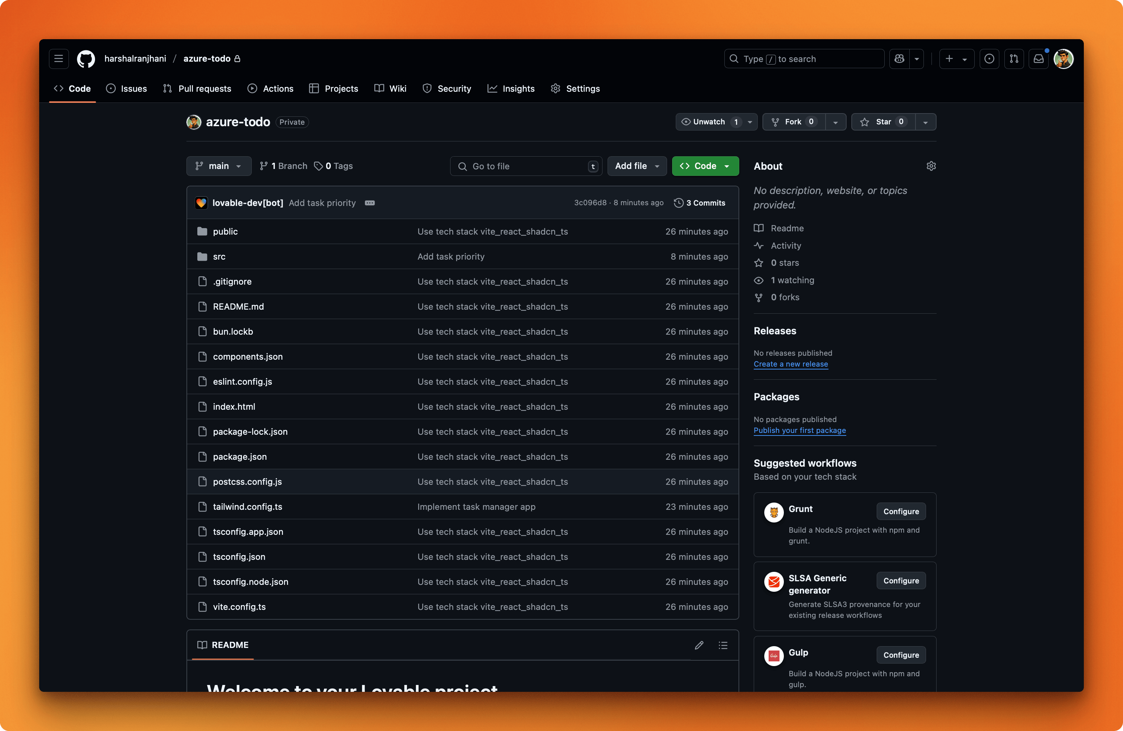1123x731 pixels.
Task: Star the azure-todo repository
Action: pyautogui.click(x=883, y=122)
